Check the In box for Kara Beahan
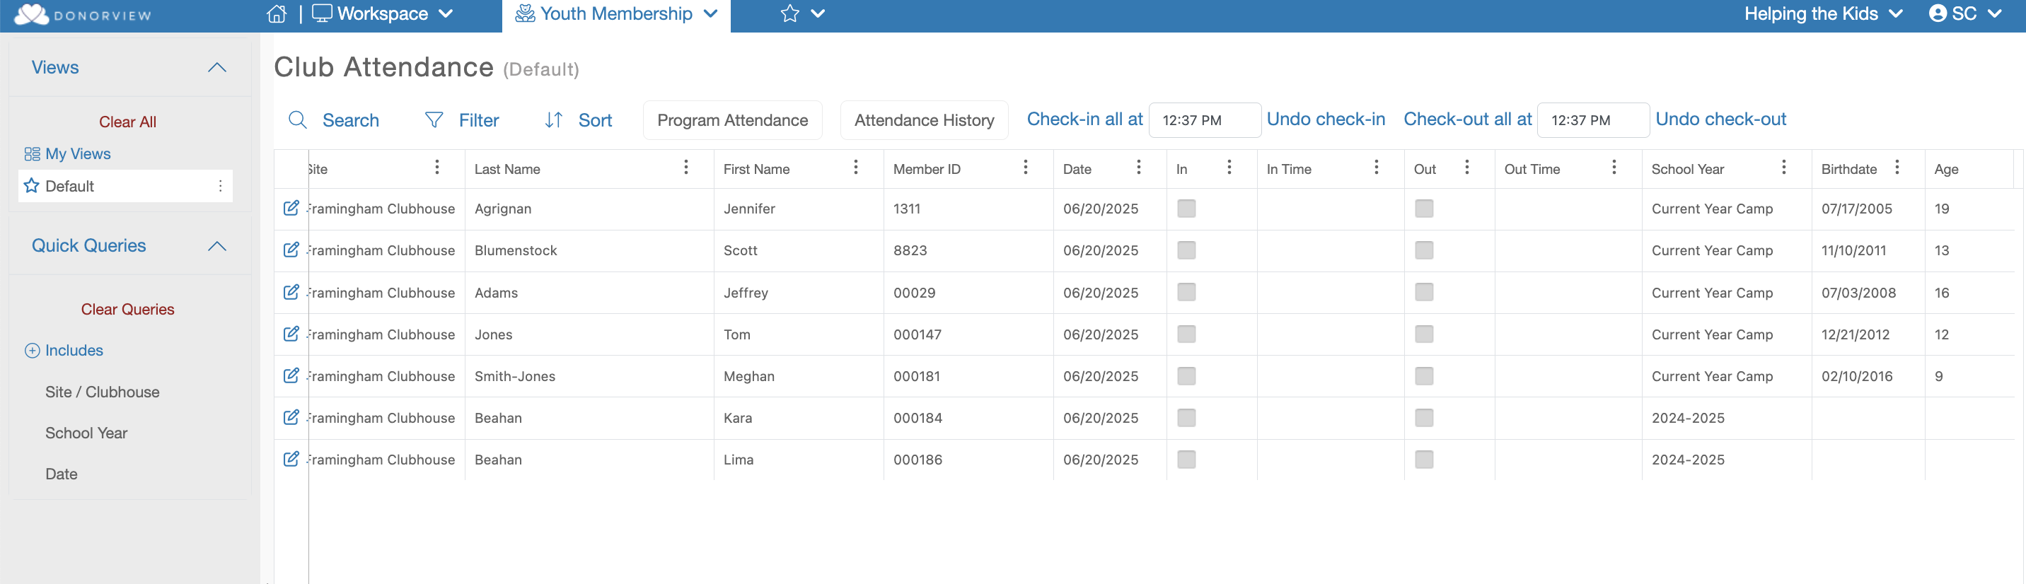2026x584 pixels. 1186,417
